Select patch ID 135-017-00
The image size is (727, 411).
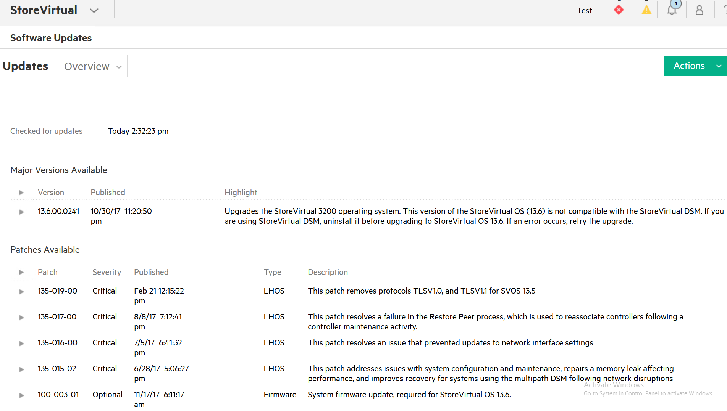pos(57,317)
